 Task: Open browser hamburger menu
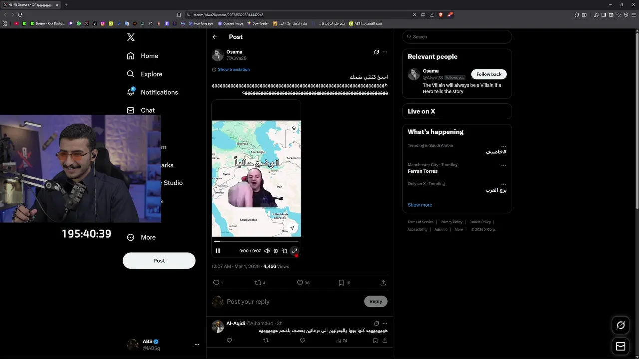(633, 15)
